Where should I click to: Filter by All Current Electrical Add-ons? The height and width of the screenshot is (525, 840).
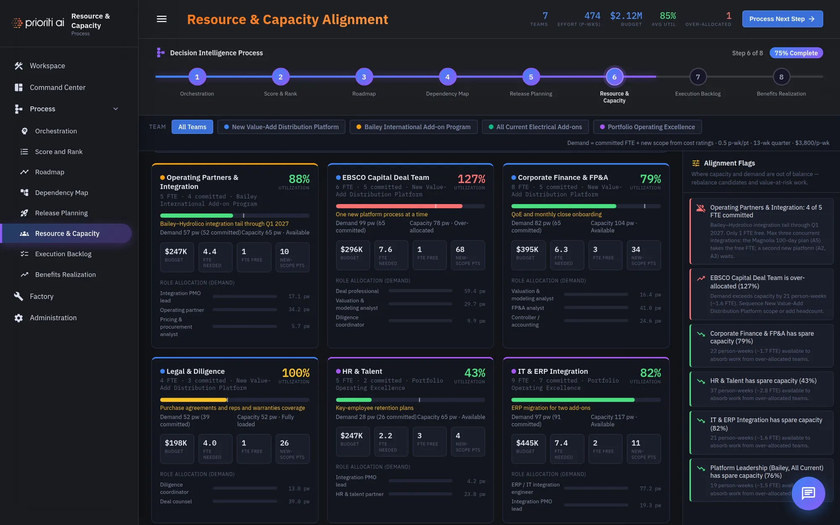(535, 127)
